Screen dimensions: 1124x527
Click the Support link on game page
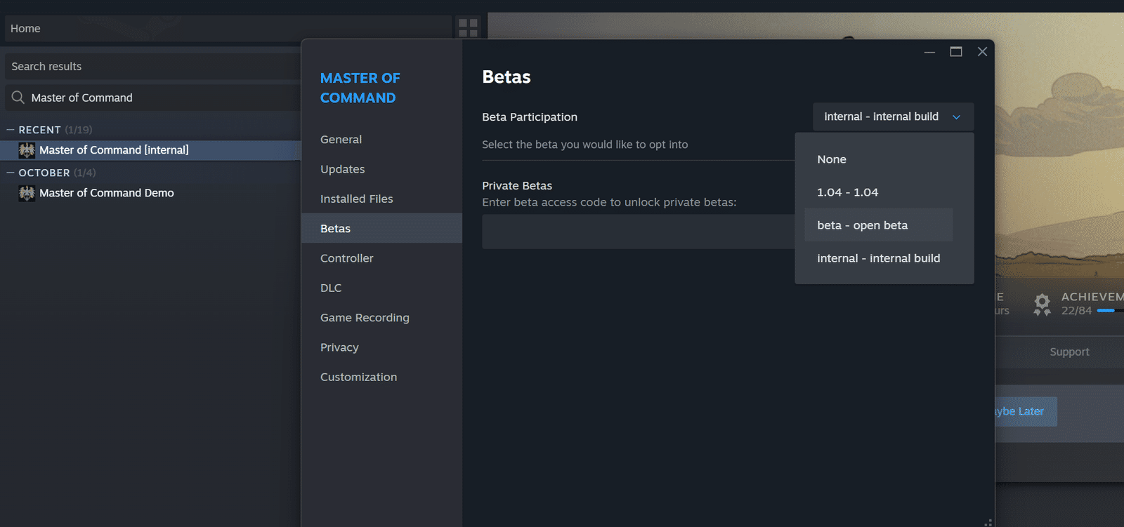tap(1069, 352)
